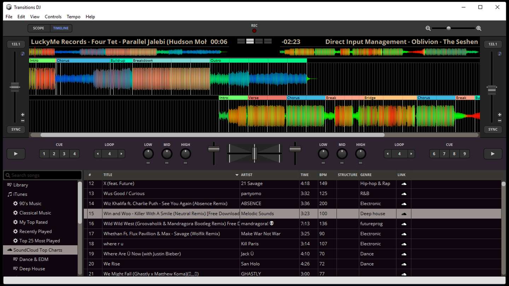The height and width of the screenshot is (286, 509).
Task: Open the Controls menu
Action: pyautogui.click(x=53, y=17)
